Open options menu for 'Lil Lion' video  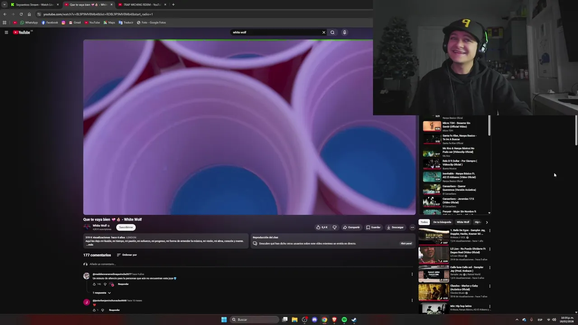click(489, 249)
